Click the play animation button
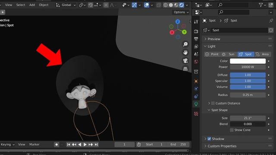Viewport: 276px width, 155px height. coord(85,145)
